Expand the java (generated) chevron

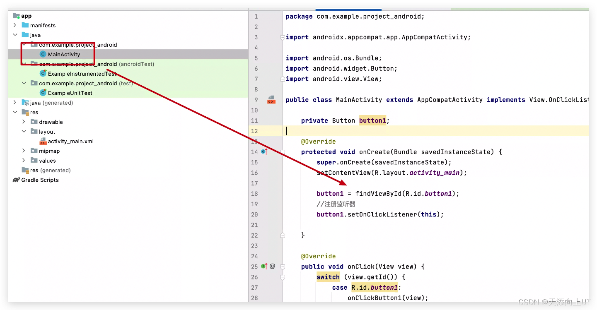pyautogui.click(x=15, y=103)
